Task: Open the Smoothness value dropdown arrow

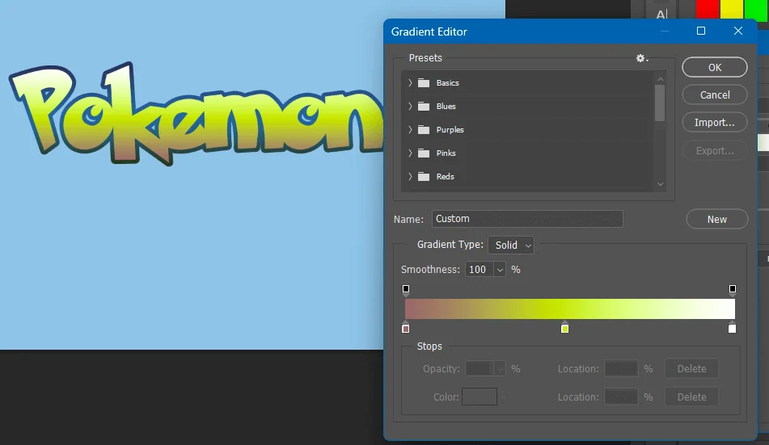Action: coord(499,270)
